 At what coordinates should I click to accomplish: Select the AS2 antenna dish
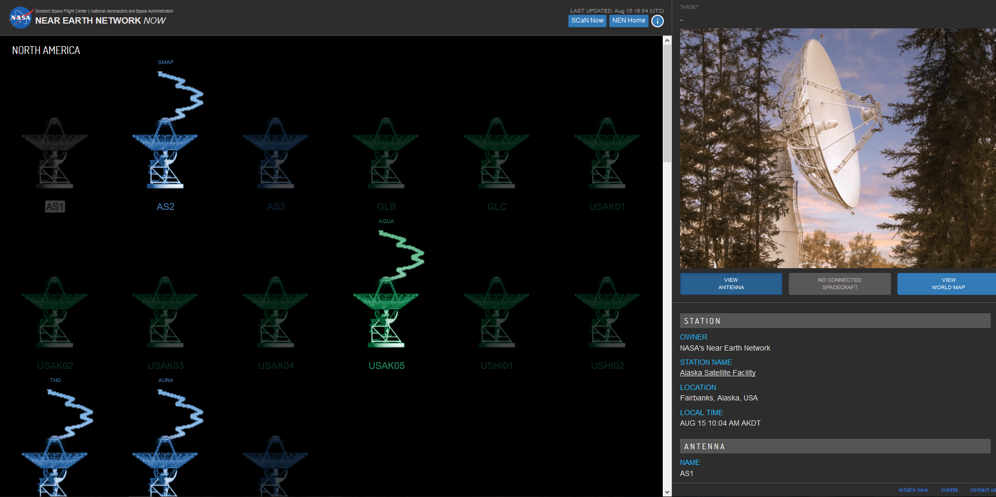tap(165, 153)
